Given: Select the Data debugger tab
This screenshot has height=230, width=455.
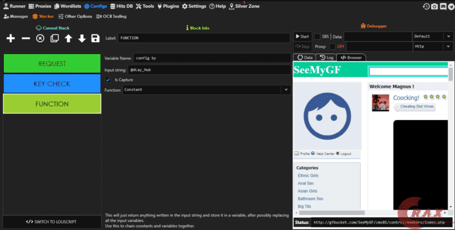Looking at the screenshot, I should click(x=305, y=57).
